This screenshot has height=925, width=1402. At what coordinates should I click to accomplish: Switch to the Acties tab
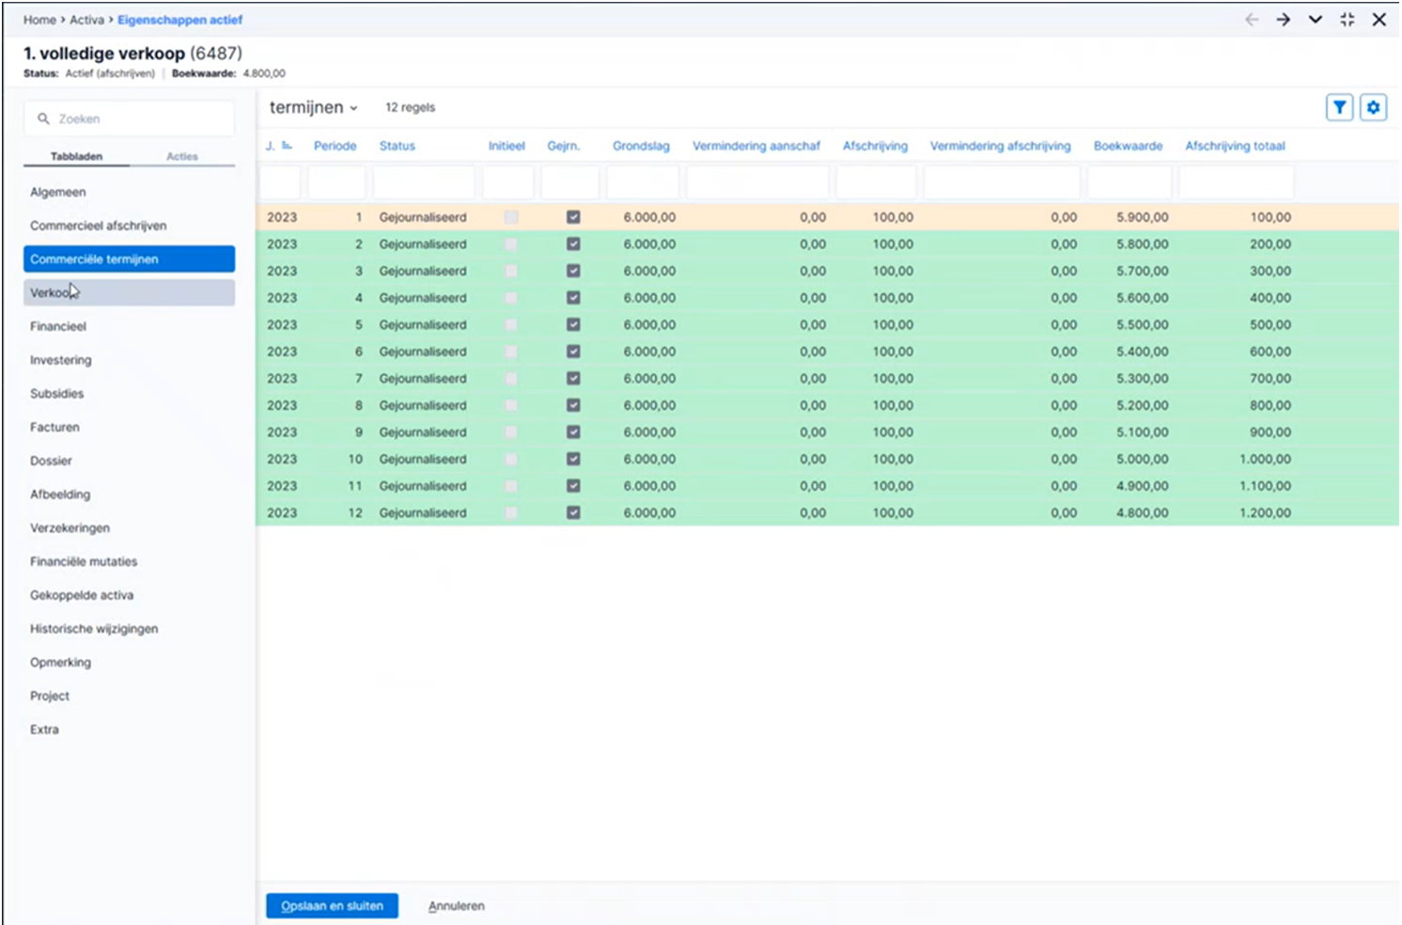182,156
